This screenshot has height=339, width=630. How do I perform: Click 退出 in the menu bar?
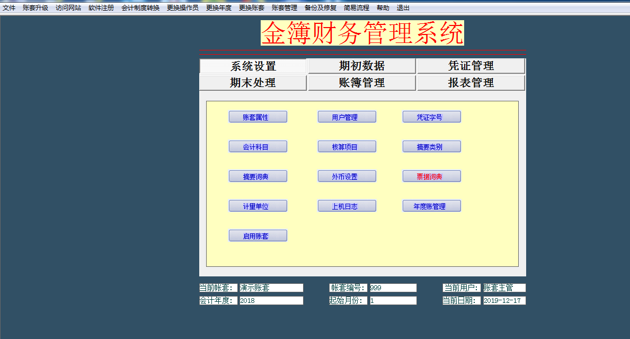(x=403, y=7)
